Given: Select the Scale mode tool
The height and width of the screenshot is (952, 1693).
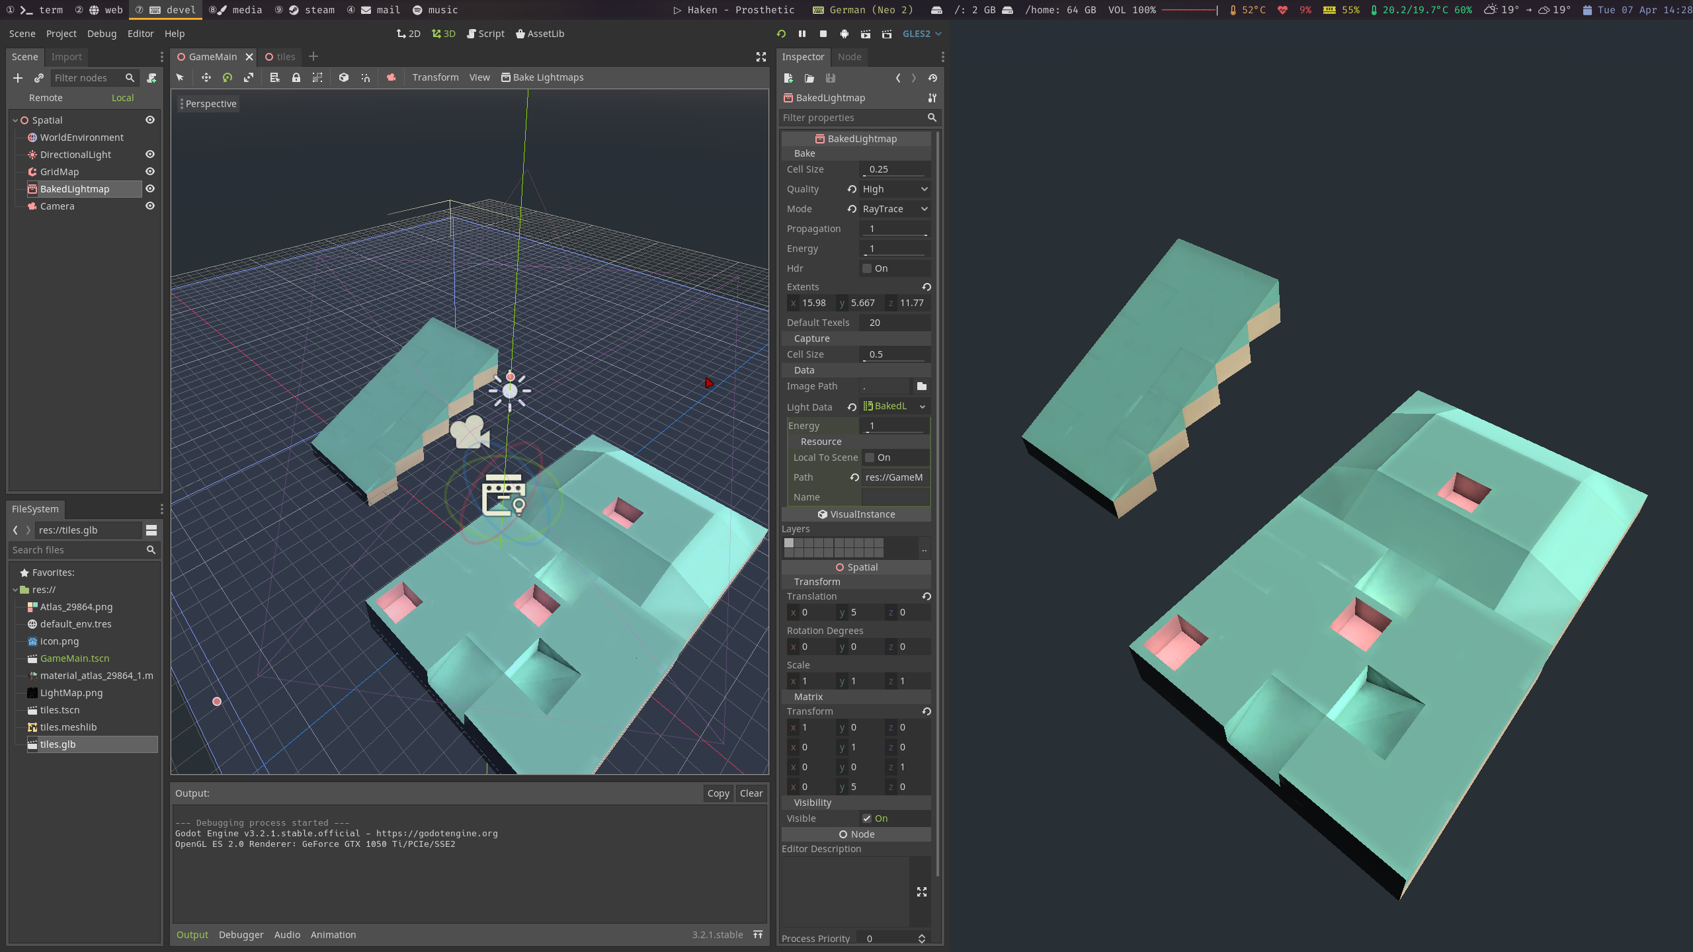Looking at the screenshot, I should (x=249, y=77).
